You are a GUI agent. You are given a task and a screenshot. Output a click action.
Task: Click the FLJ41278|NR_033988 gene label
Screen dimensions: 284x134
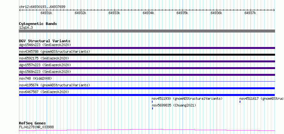pos(36,127)
